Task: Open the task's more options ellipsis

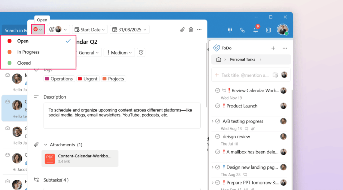Action: (199, 30)
